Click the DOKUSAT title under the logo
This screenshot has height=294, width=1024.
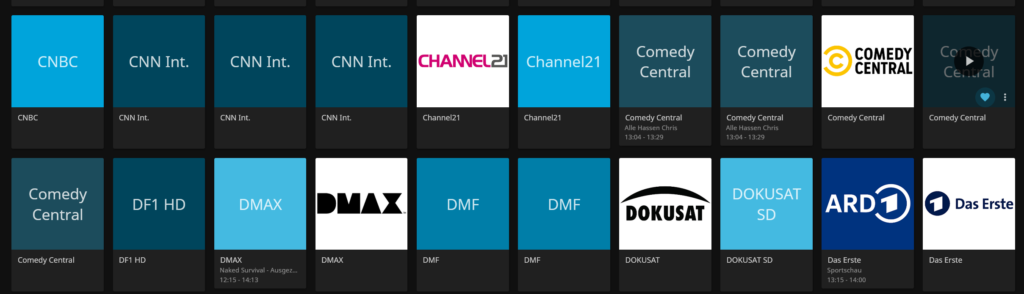click(x=642, y=260)
